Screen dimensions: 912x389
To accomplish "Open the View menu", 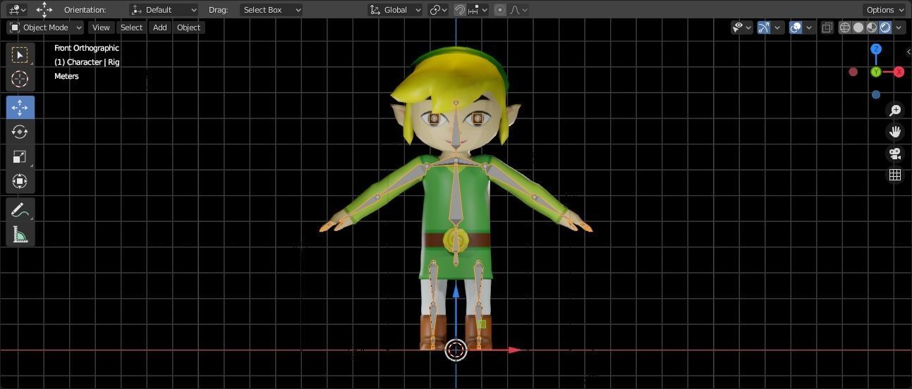I will [101, 27].
